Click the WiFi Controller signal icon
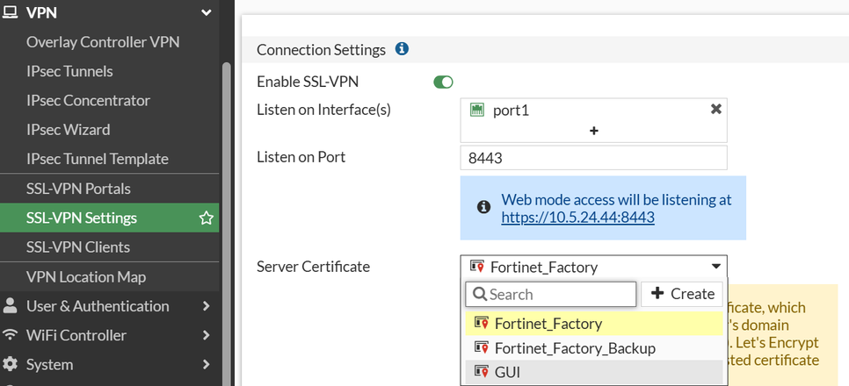The width and height of the screenshot is (849, 386). (11, 335)
